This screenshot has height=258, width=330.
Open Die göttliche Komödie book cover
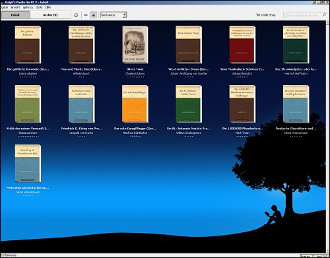pyautogui.click(x=28, y=45)
